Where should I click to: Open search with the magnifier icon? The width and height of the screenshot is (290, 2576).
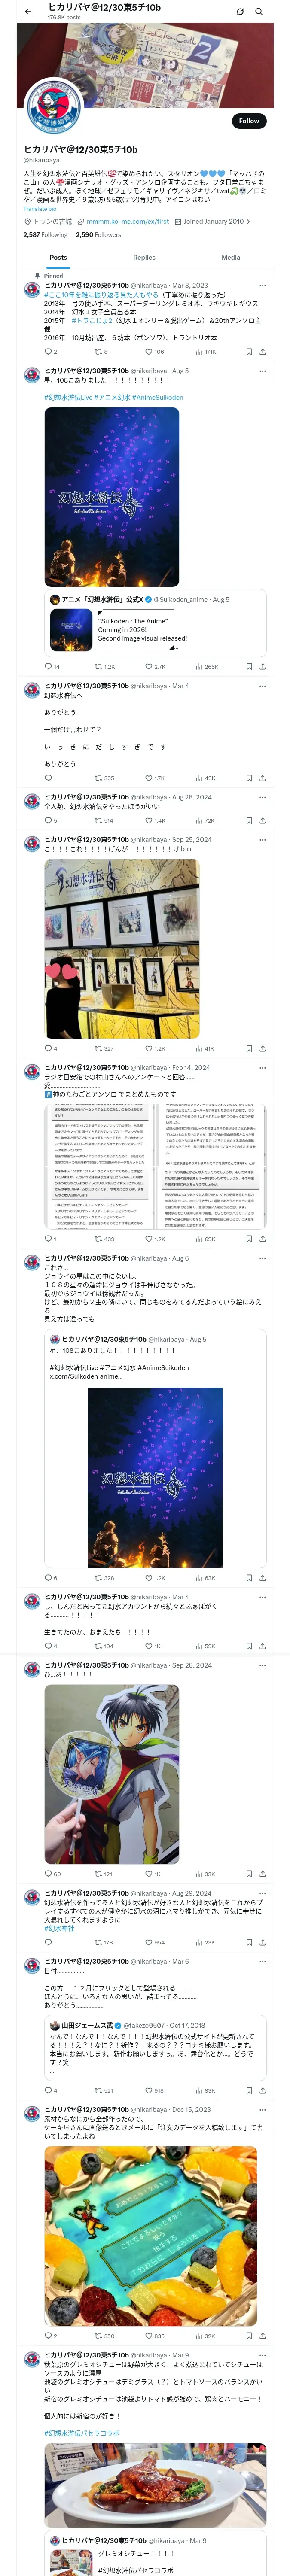pos(259,12)
